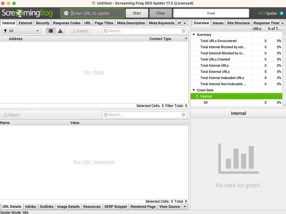This screenshot has height=214, width=286.
Task: Focus the upper Search field
Action: (145, 31)
